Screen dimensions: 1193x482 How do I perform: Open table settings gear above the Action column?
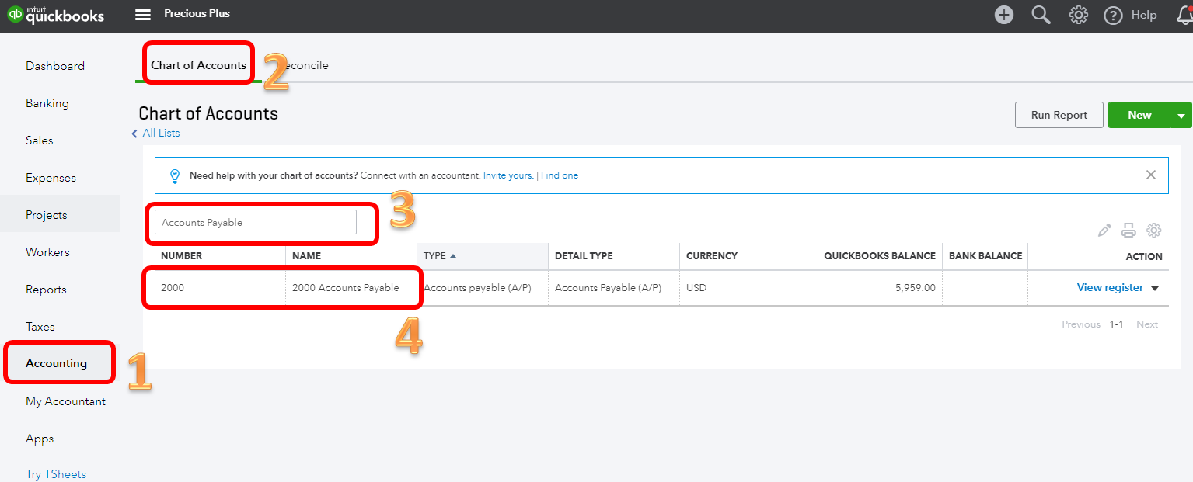click(x=1153, y=231)
